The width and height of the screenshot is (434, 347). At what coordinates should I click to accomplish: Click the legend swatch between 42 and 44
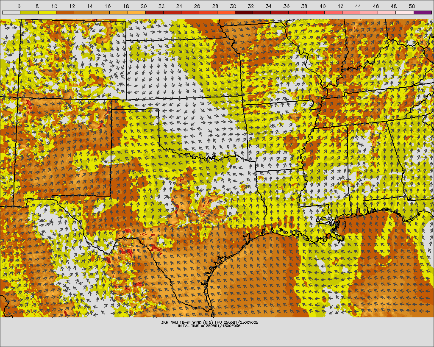[x=351, y=12]
